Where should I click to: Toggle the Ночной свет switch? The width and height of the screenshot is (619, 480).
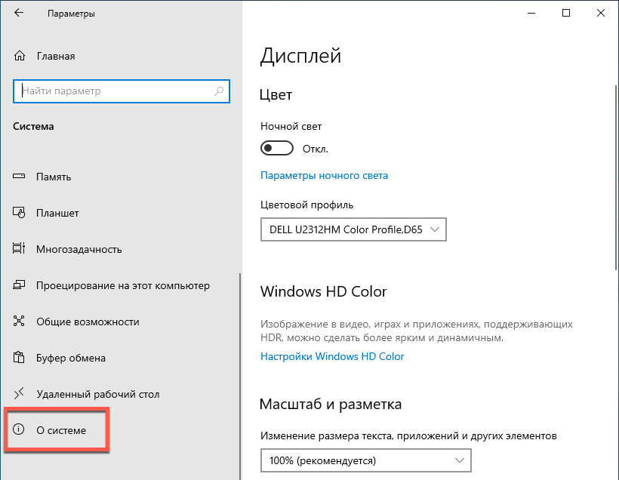coord(277,149)
